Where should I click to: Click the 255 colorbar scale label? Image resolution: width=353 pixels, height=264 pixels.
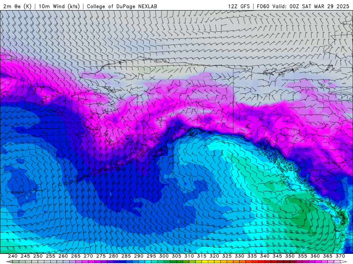click(50, 256)
